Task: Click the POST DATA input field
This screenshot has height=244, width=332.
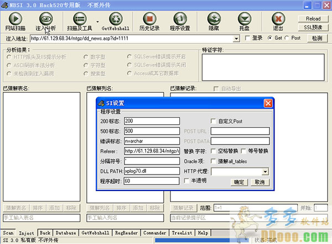Action: click(240, 141)
